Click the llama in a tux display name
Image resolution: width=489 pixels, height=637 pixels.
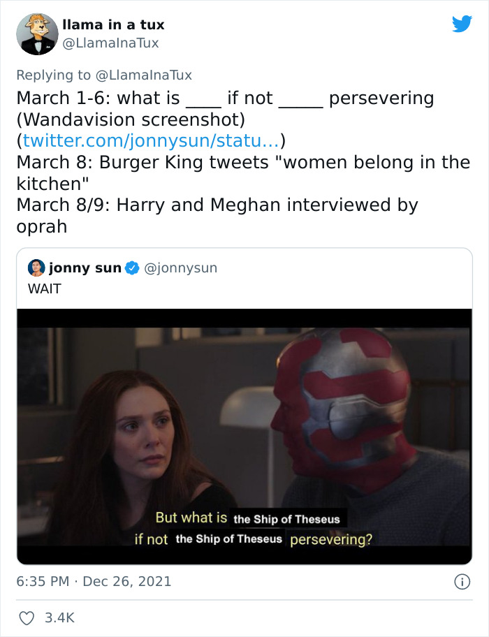click(x=116, y=24)
